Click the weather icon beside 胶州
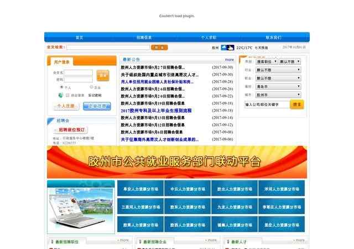The width and height of the screenshot is (354, 249). click(x=227, y=48)
